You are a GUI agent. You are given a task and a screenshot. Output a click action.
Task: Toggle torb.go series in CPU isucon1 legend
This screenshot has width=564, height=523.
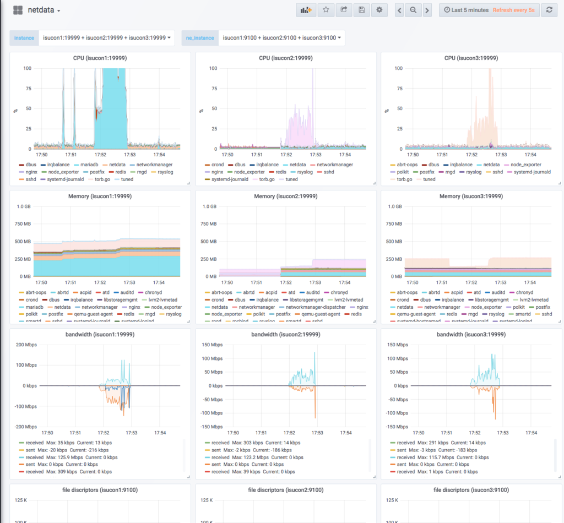102,179
